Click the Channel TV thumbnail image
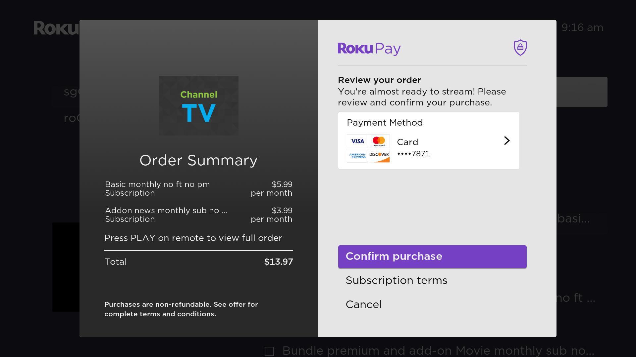The image size is (636, 357). pyautogui.click(x=198, y=105)
